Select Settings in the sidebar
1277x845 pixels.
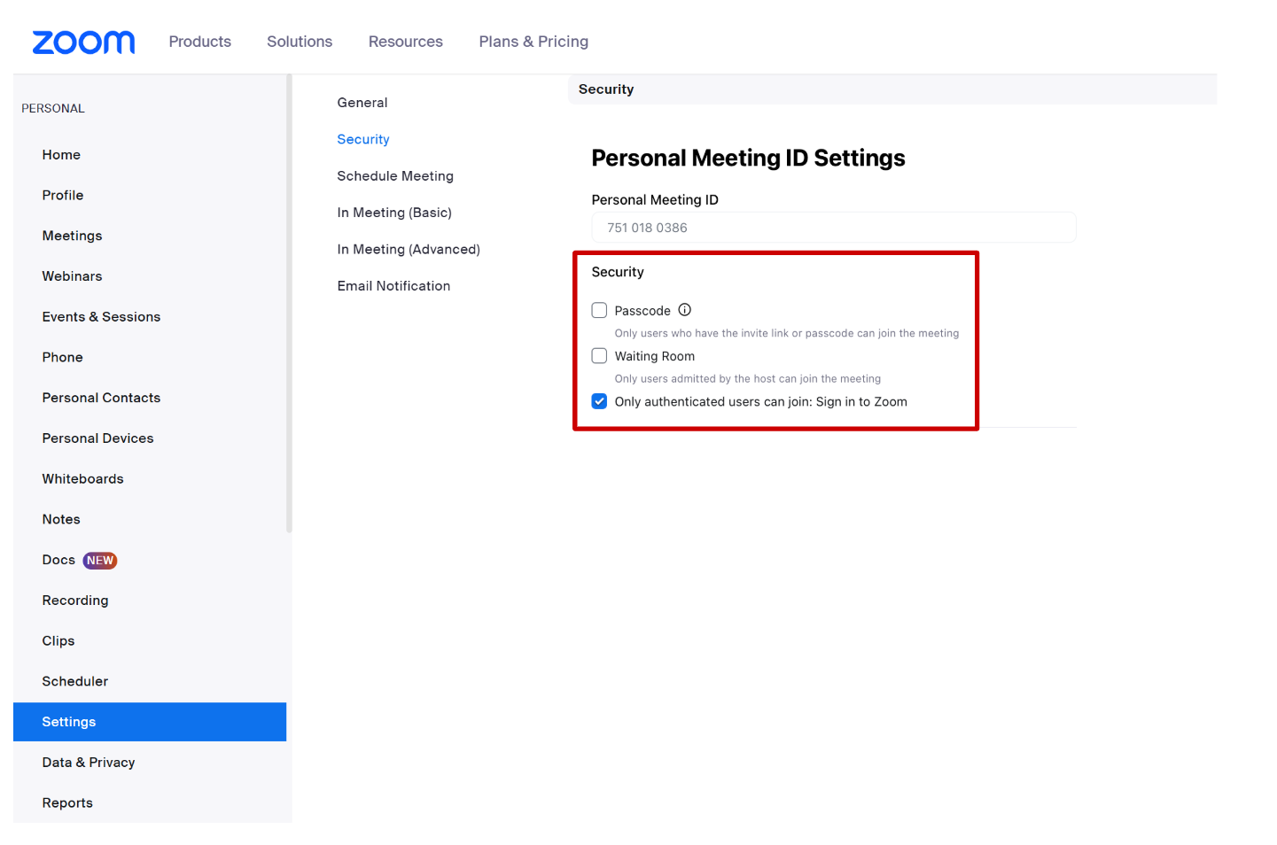click(x=150, y=722)
